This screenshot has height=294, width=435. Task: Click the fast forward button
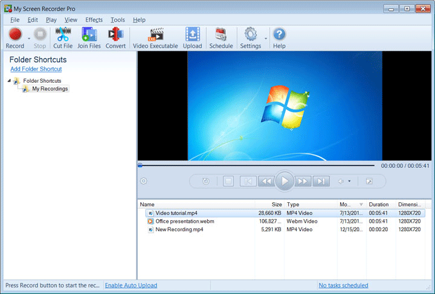[303, 181]
